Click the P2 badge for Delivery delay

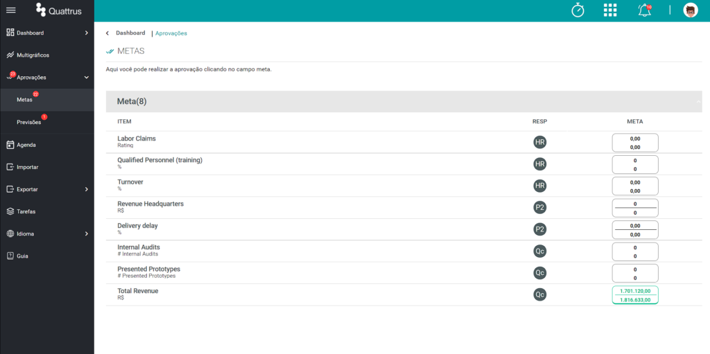click(539, 229)
